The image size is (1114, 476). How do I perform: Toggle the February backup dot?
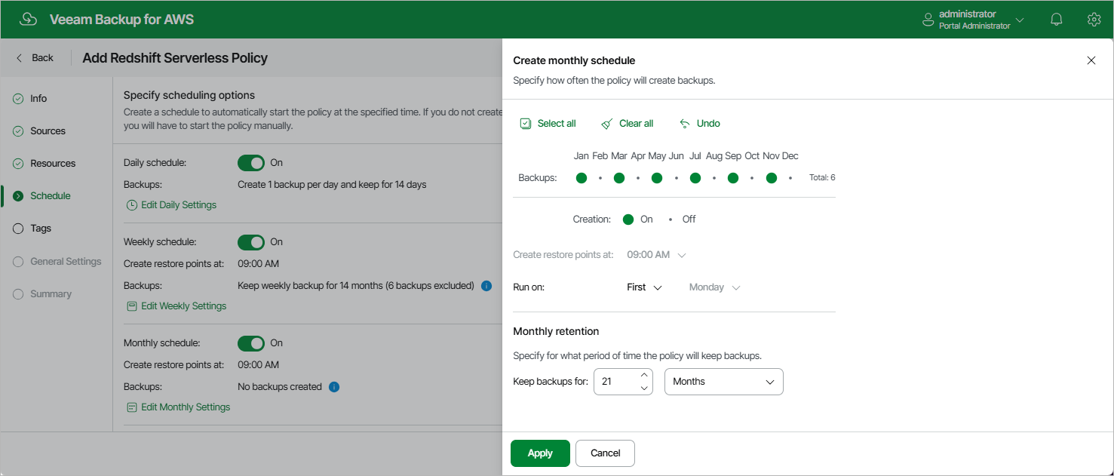coord(600,178)
